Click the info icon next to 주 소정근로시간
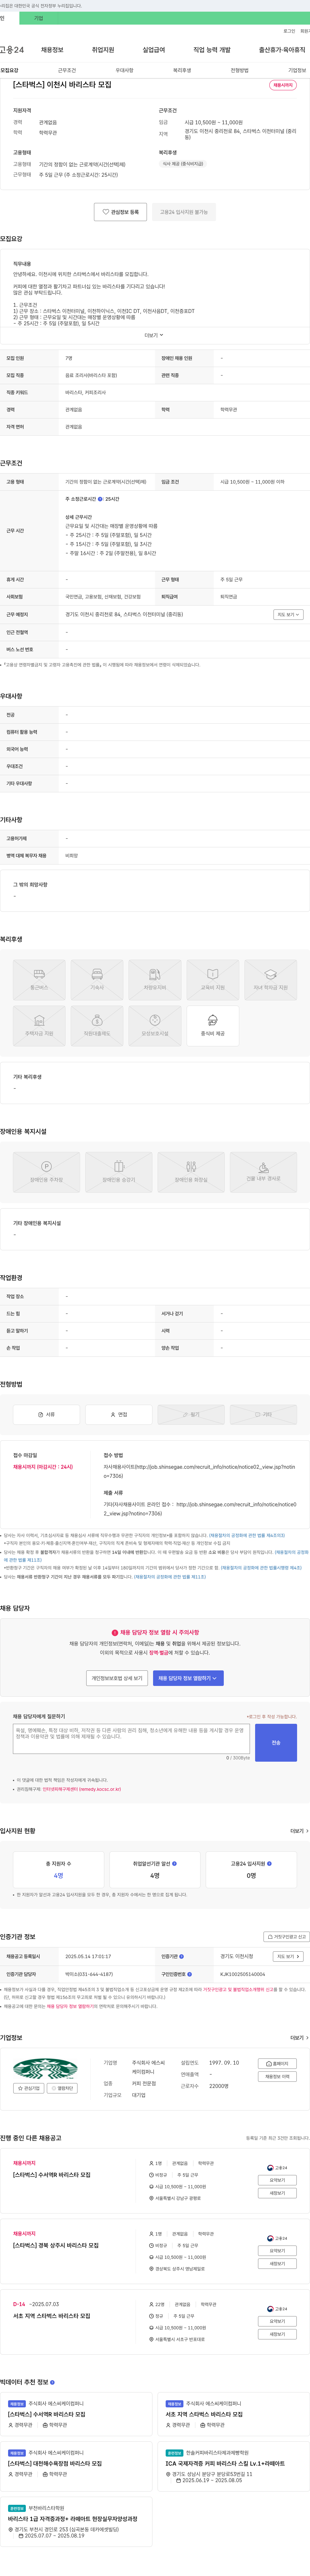The height and width of the screenshot is (2576, 310). [x=101, y=499]
